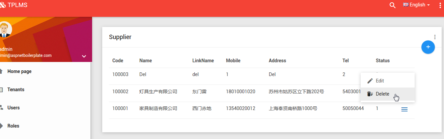Click the pencil icon beside Edit
Image resolution: width=444 pixels, height=139 pixels.
(x=370, y=81)
